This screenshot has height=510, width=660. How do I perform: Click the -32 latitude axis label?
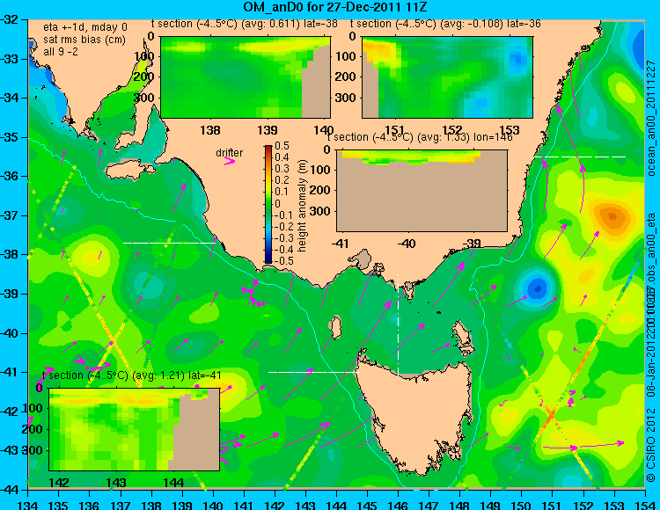coord(10,19)
